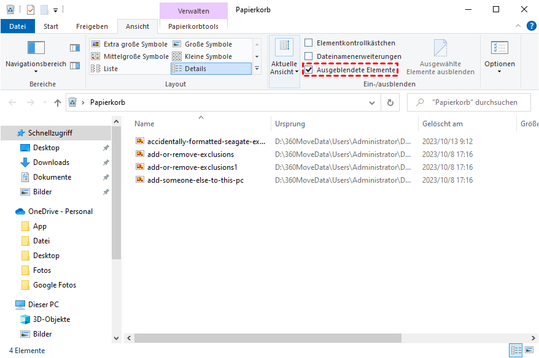Open the quick access toolbar dropdown
Image resolution: width=539 pixels, height=358 pixels.
pyautogui.click(x=56, y=10)
